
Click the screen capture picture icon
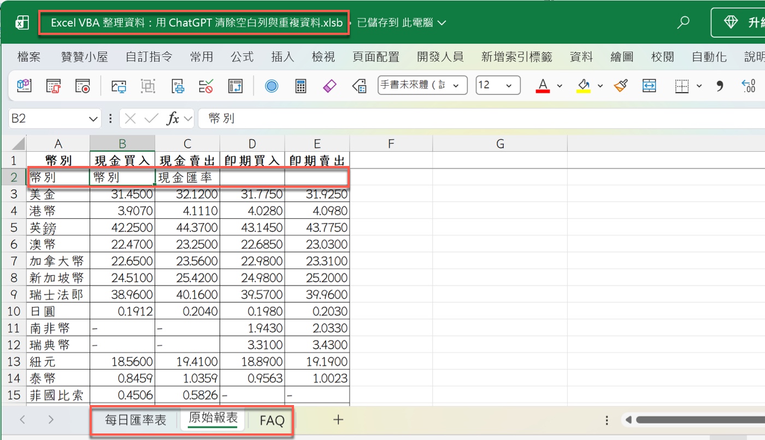(119, 86)
